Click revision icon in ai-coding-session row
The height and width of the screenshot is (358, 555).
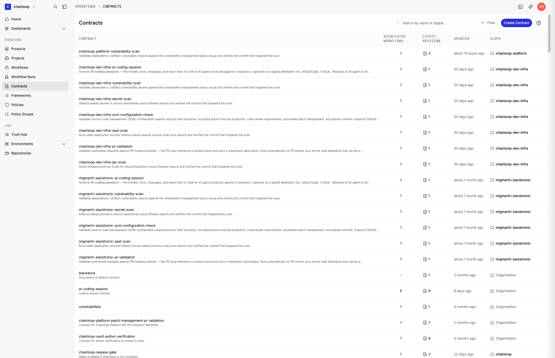tap(425, 291)
